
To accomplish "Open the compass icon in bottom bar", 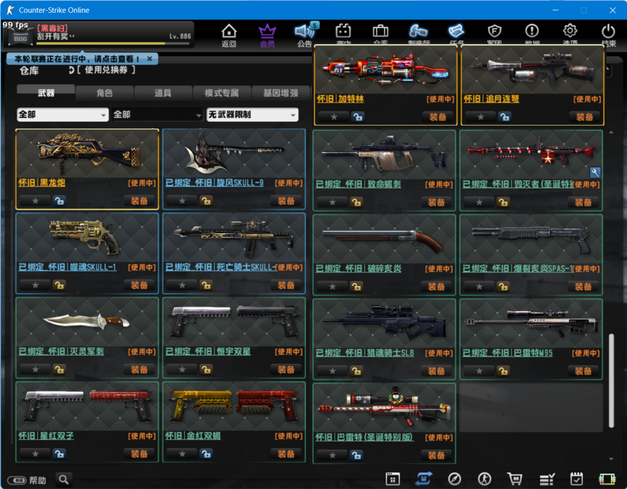I will tap(454, 479).
